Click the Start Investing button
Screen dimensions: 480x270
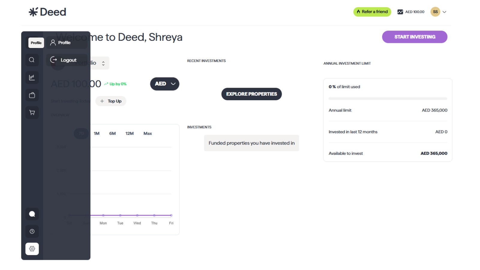[415, 37]
